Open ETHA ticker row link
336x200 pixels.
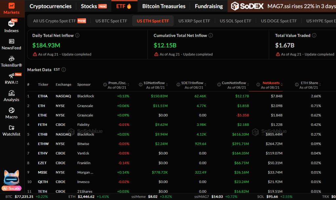pyautogui.click(x=43, y=96)
